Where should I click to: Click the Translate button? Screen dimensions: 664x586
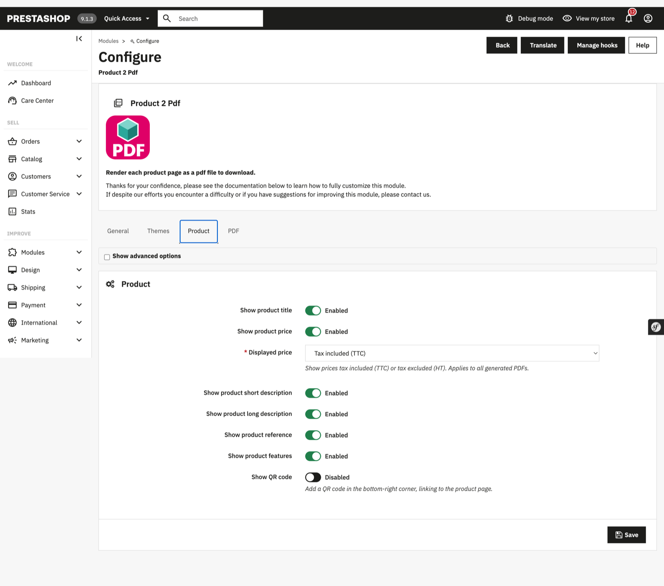click(543, 45)
